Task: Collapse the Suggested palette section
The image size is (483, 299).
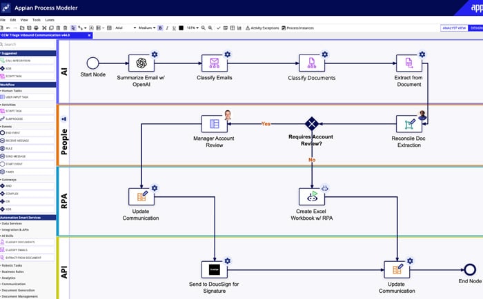Action: [x=28, y=53]
